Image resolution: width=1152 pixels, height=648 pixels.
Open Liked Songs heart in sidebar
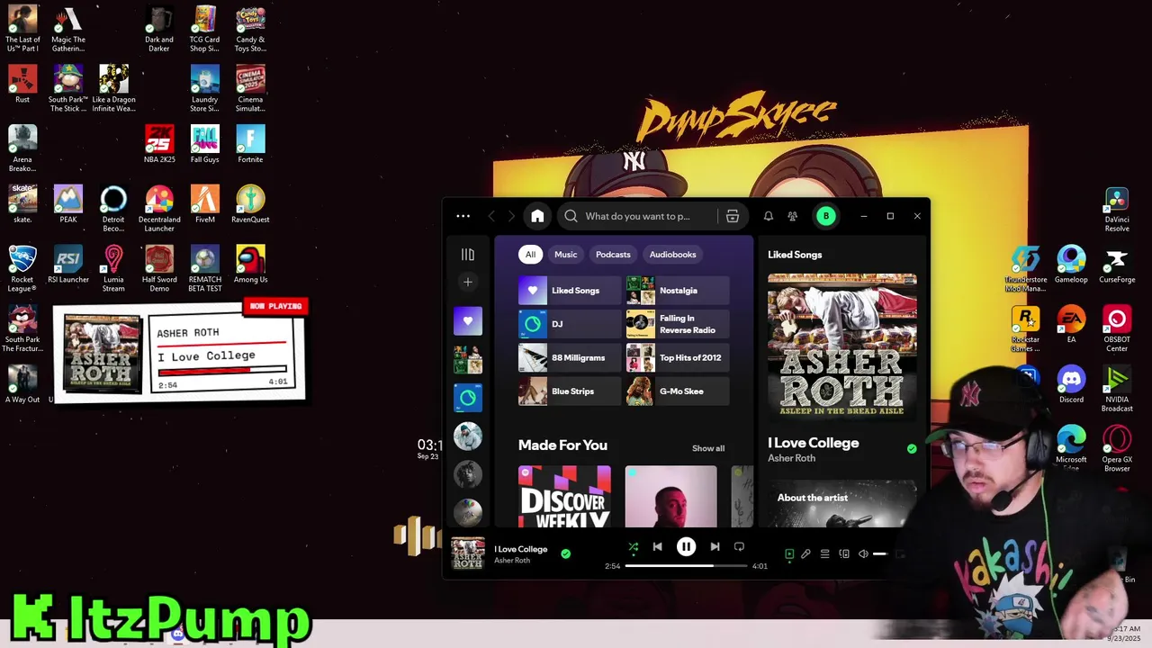(468, 321)
